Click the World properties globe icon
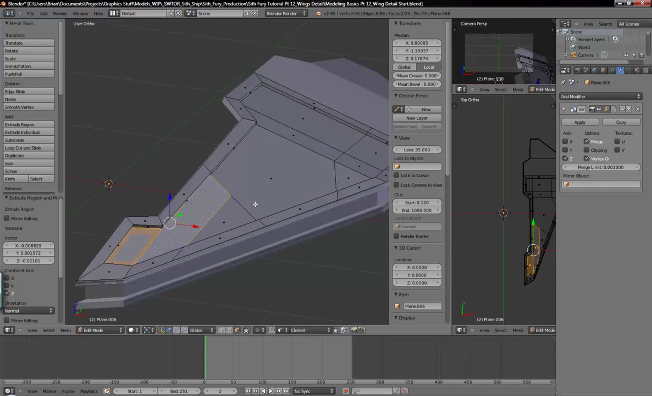This screenshot has height=396, width=652. pos(594,70)
